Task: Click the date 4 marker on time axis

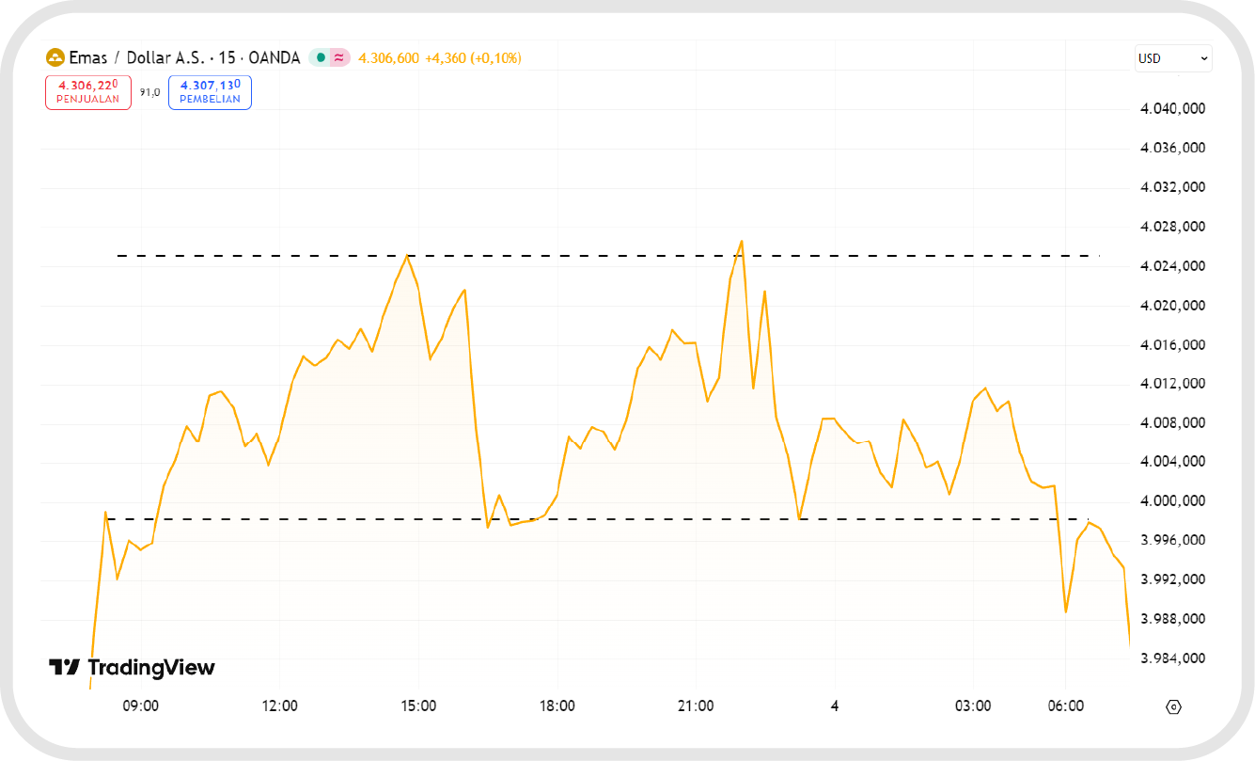Action: pyautogui.click(x=834, y=706)
